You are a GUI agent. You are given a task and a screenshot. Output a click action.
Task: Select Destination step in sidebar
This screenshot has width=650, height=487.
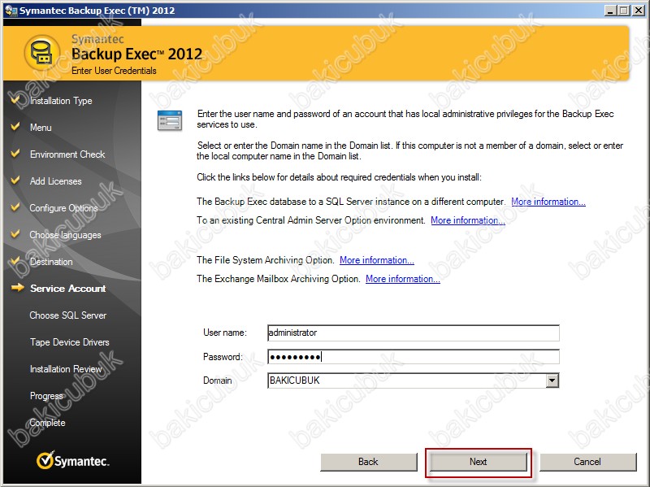point(51,262)
